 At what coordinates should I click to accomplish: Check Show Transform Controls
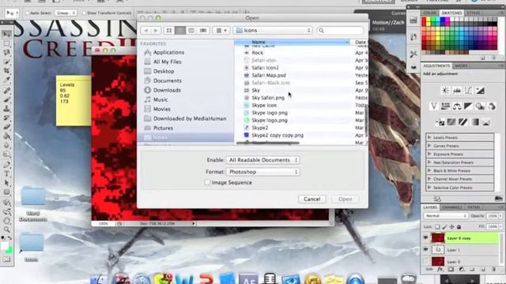coord(84,13)
